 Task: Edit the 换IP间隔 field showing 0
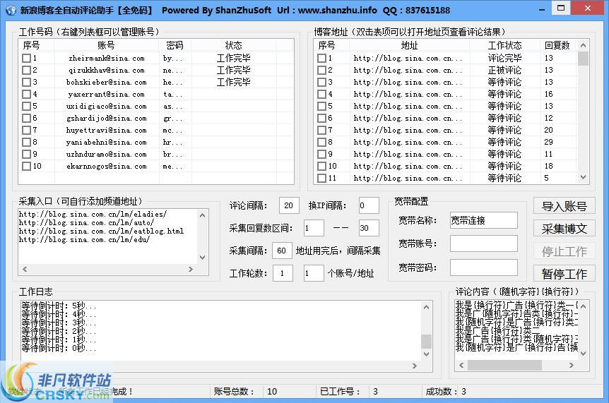tap(369, 205)
